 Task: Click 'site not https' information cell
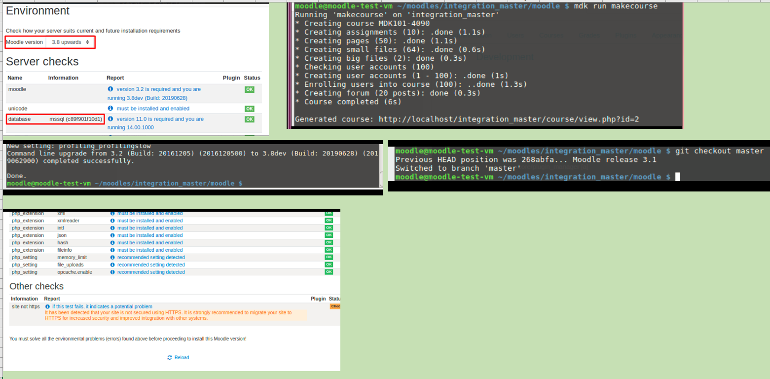pos(26,306)
